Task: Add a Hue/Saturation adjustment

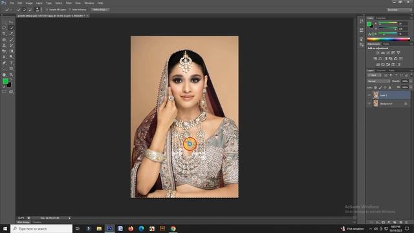Action: [375, 59]
